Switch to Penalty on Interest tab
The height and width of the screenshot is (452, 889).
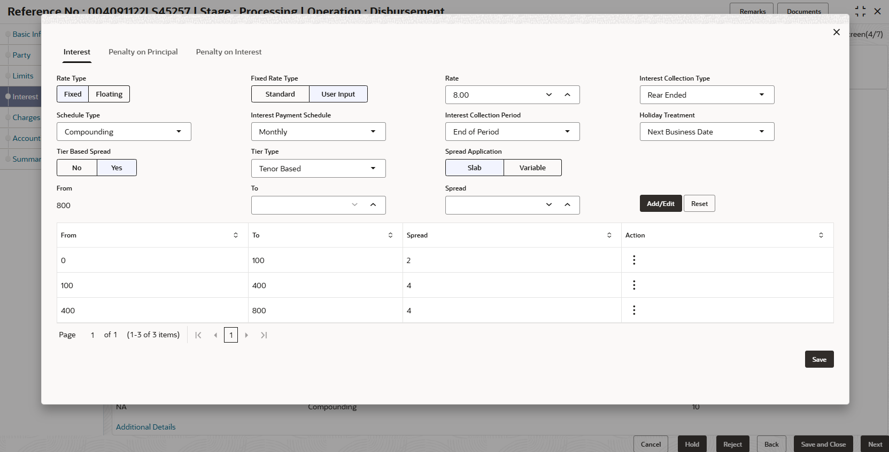click(229, 52)
